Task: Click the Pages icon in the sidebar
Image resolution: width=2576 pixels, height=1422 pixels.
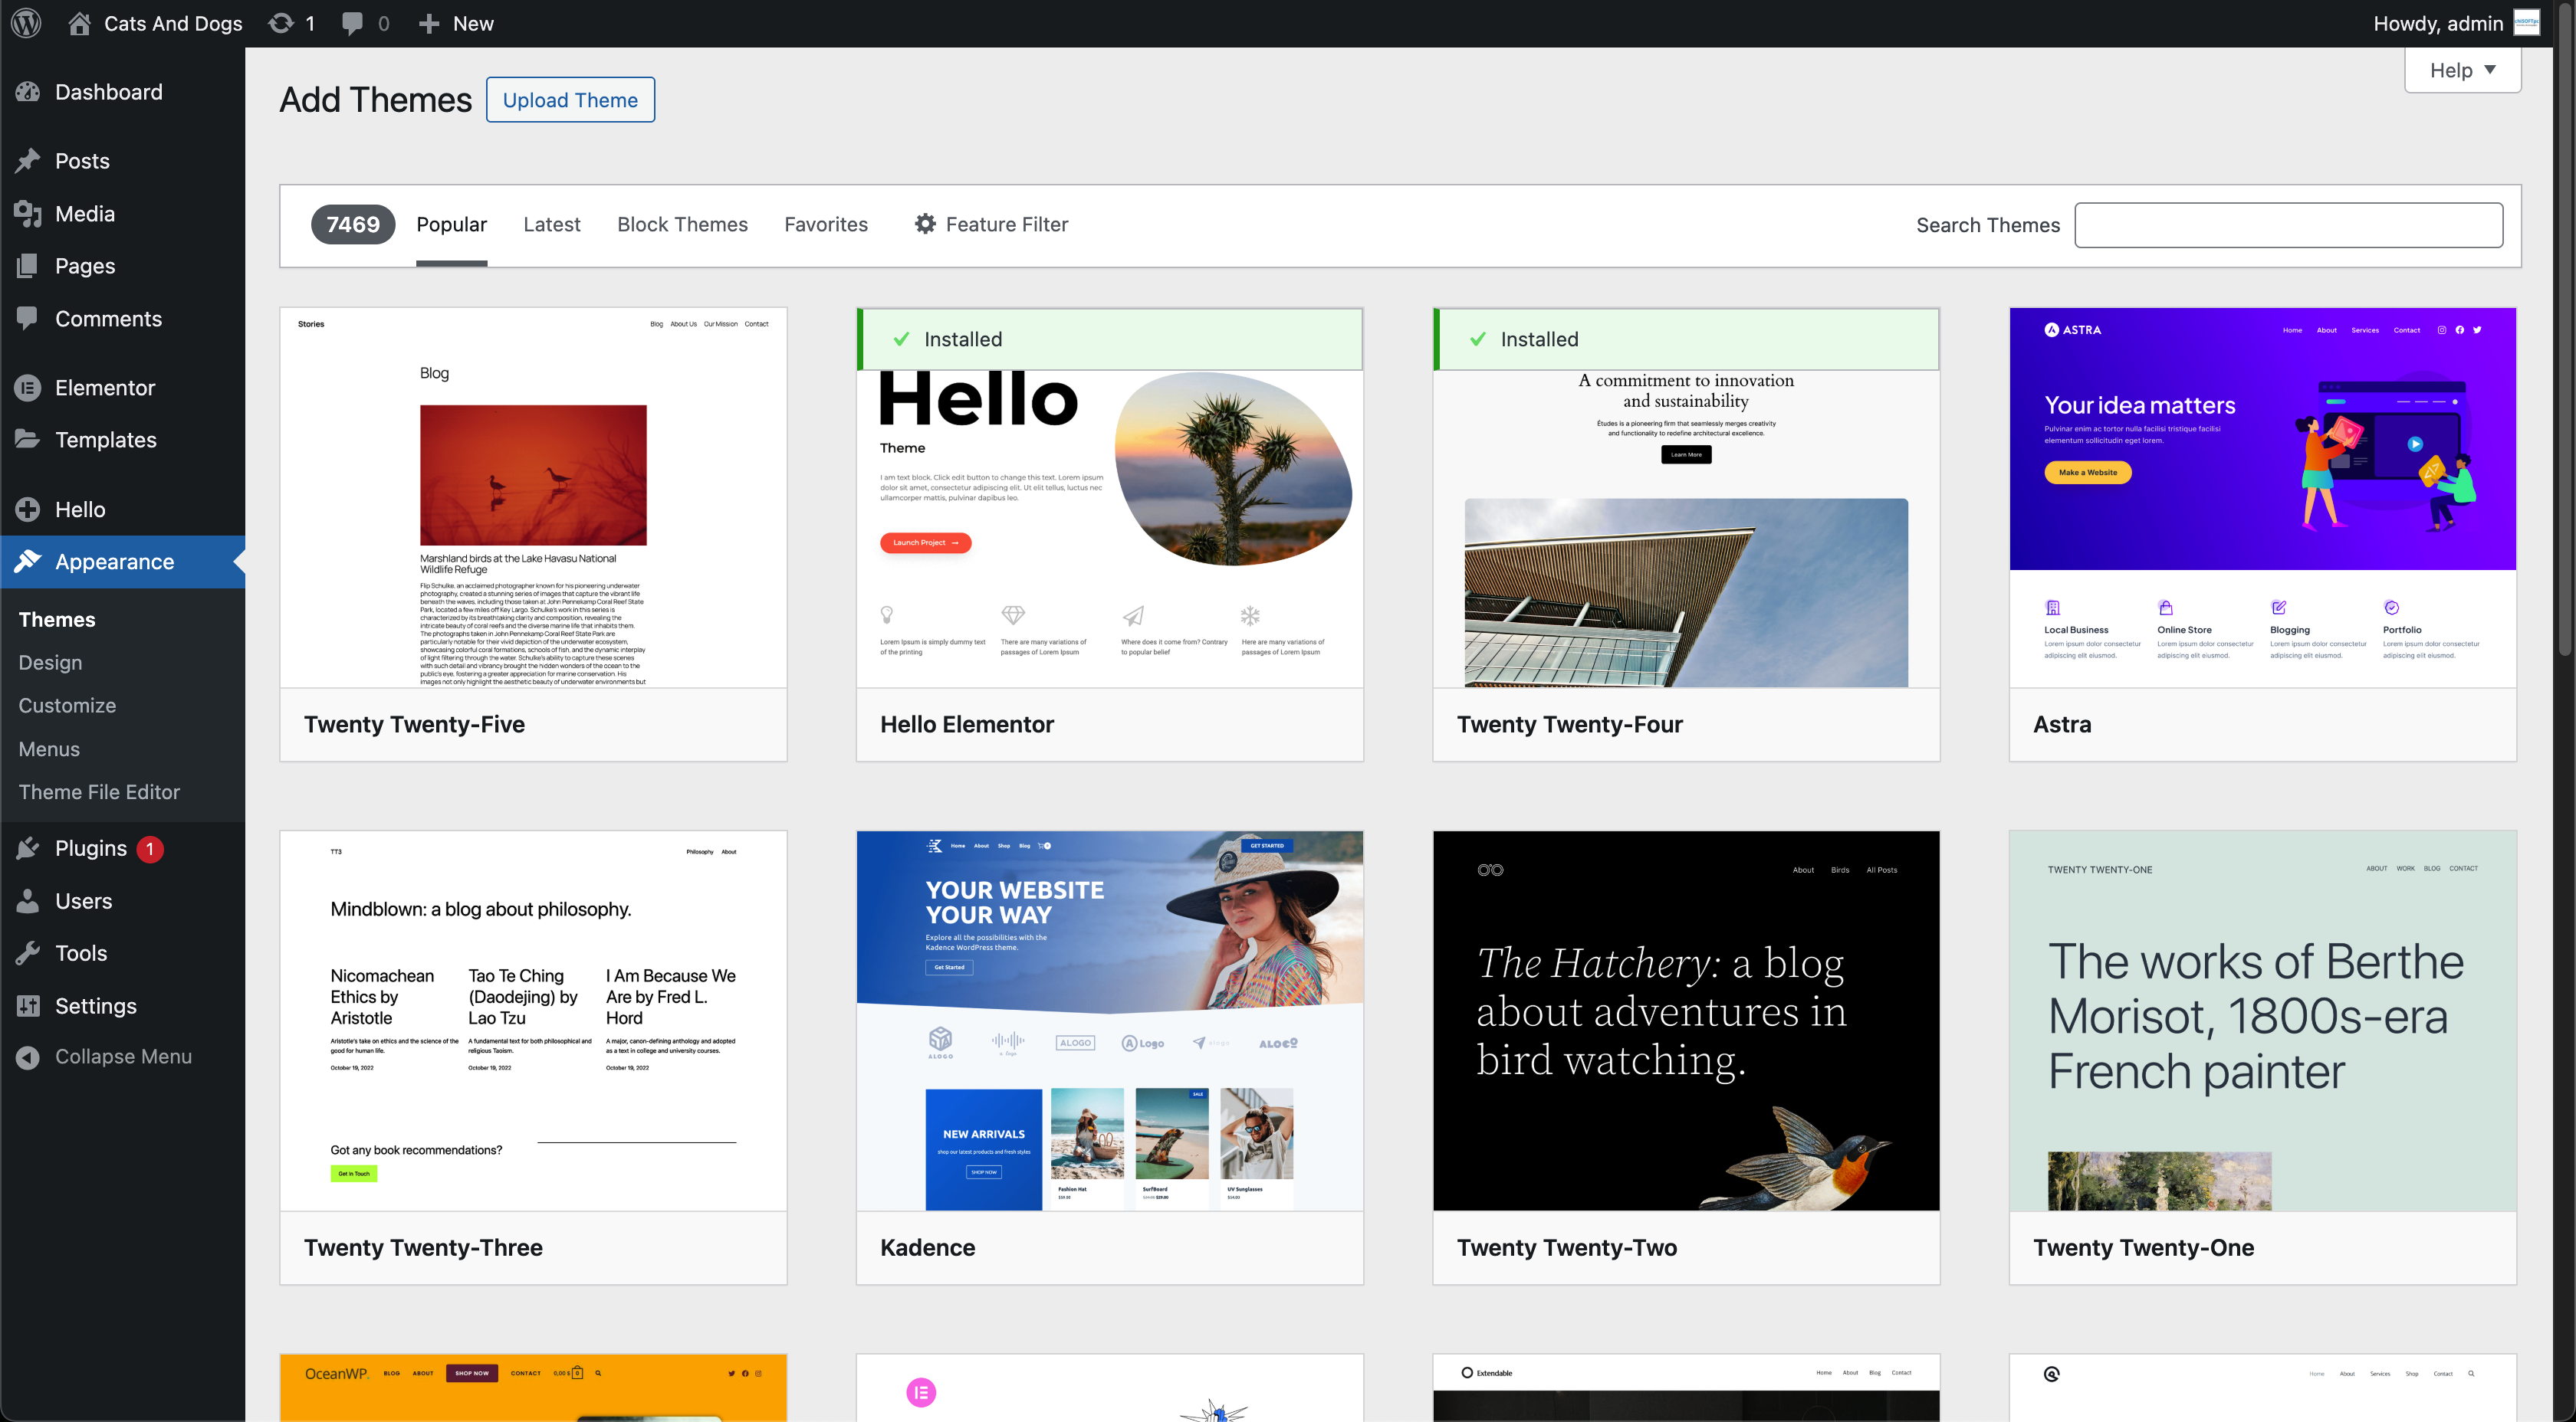Action: pos(28,266)
